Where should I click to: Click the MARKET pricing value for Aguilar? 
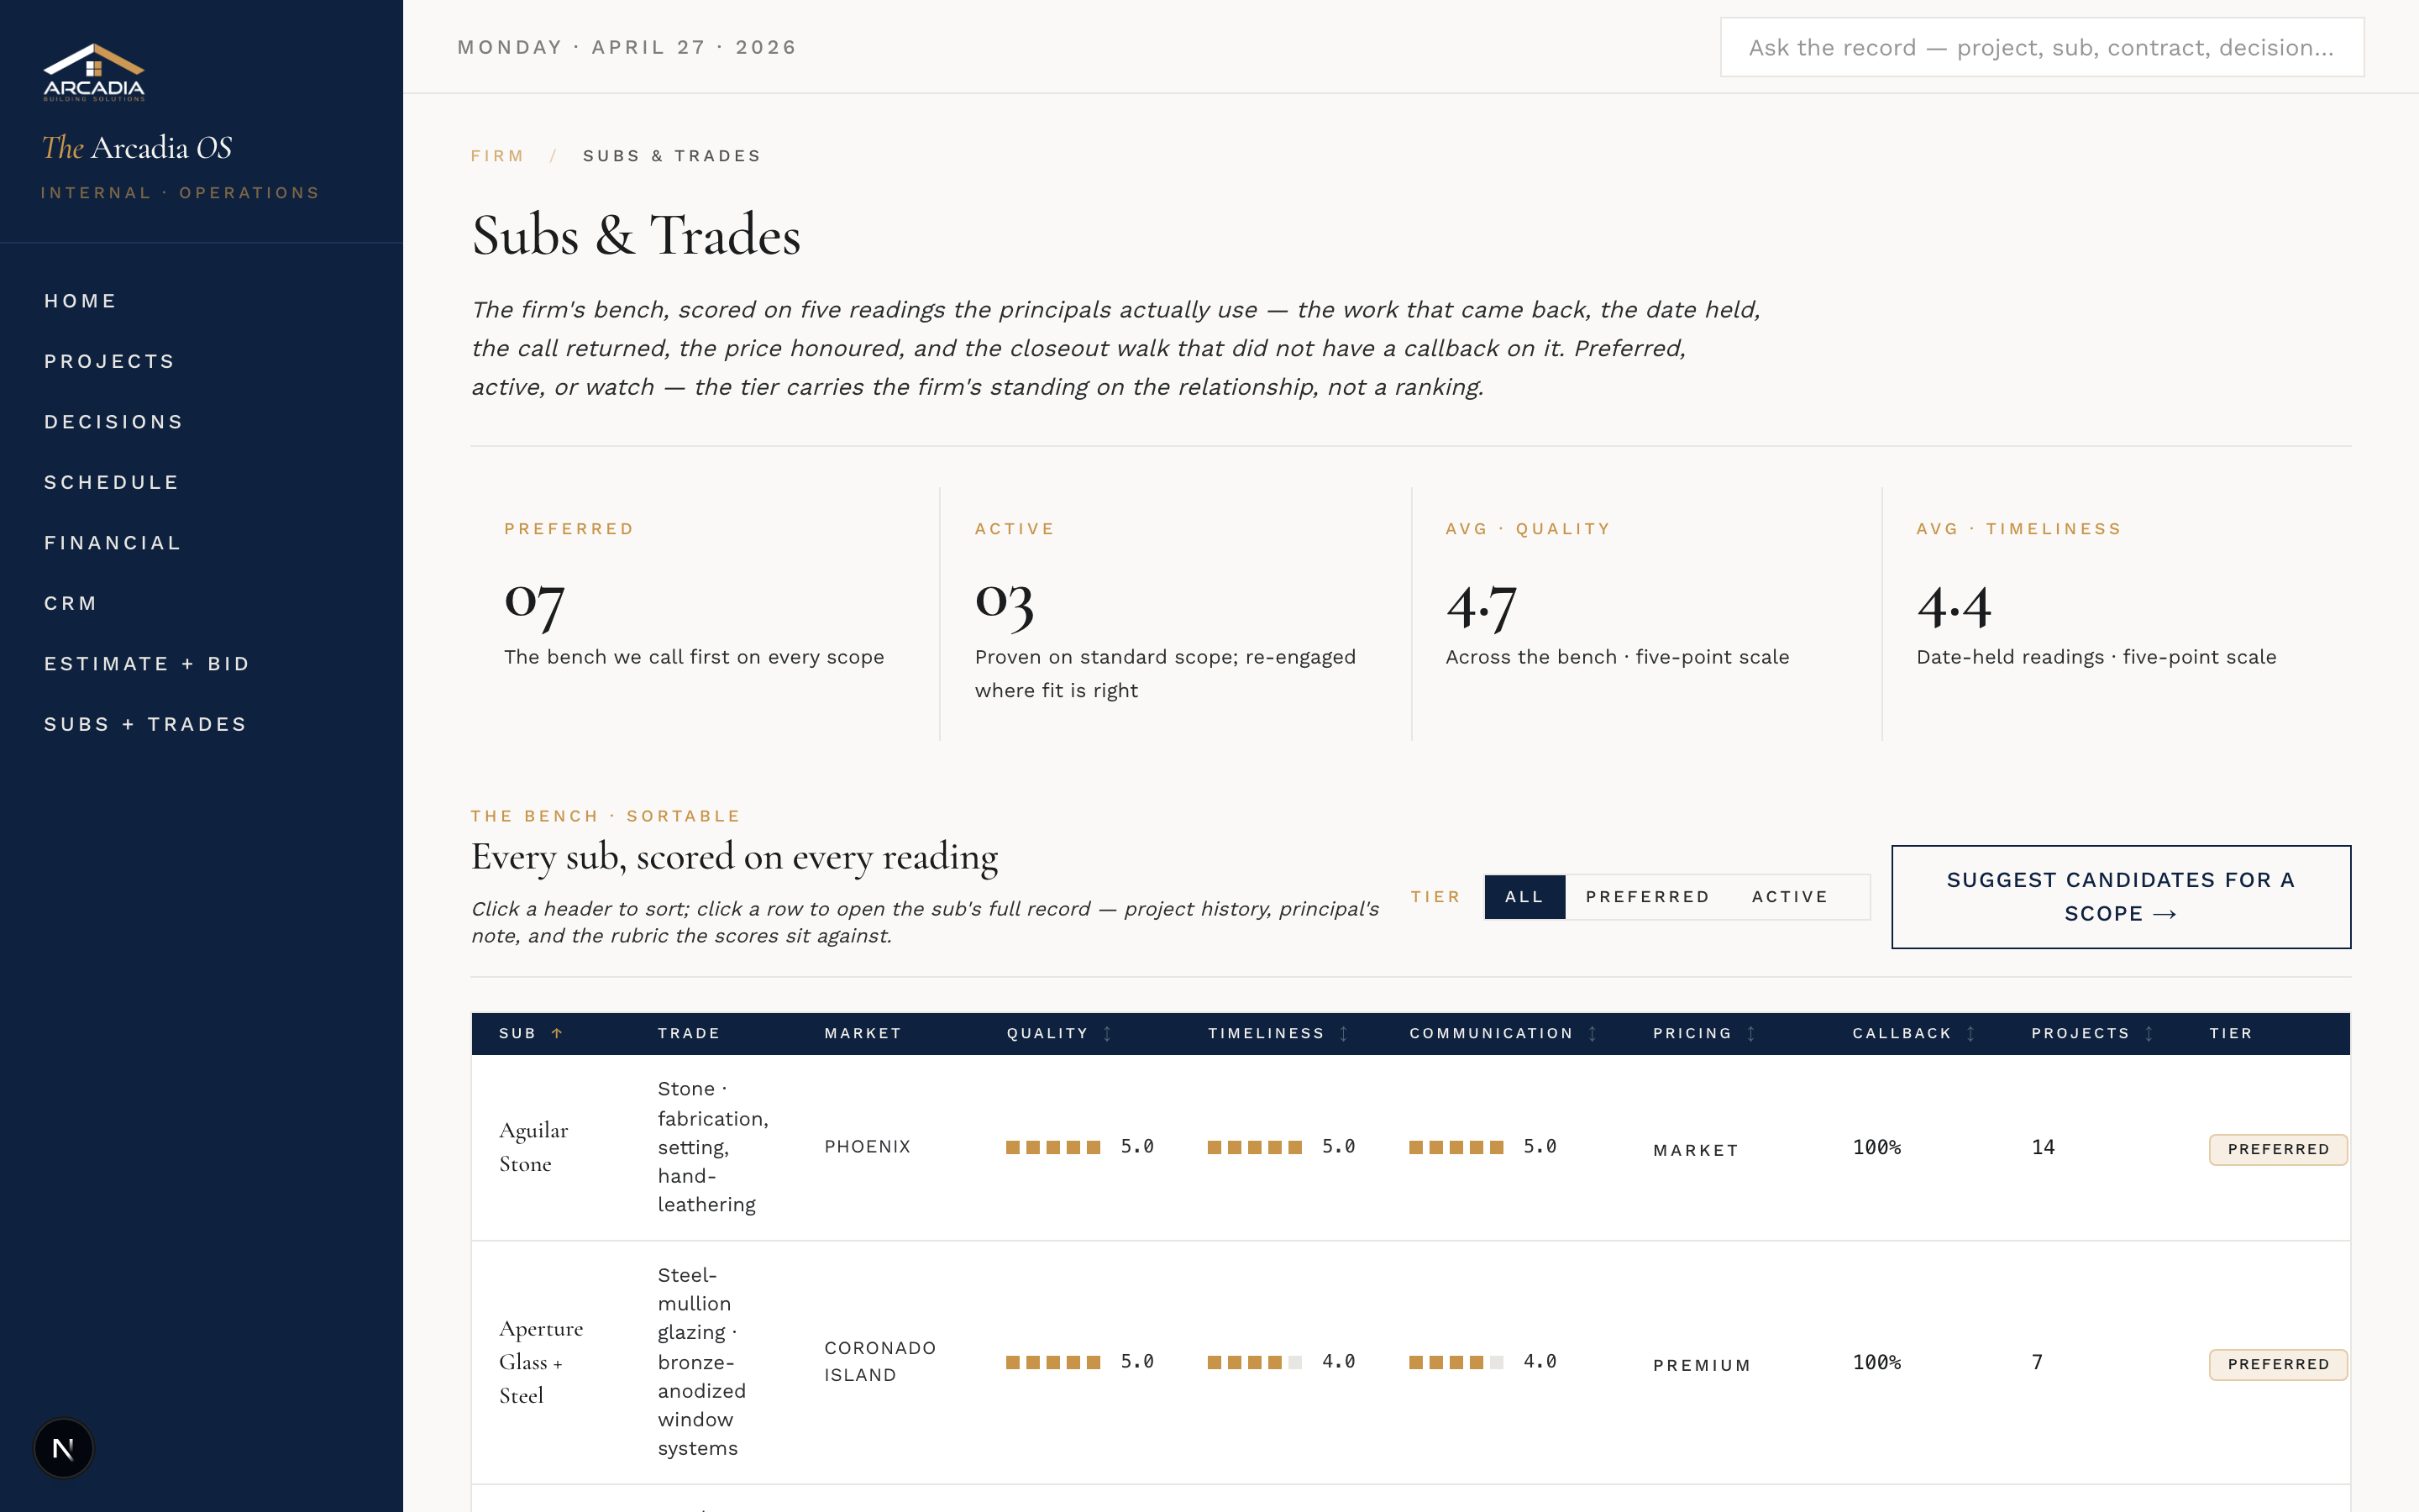(x=1697, y=1150)
